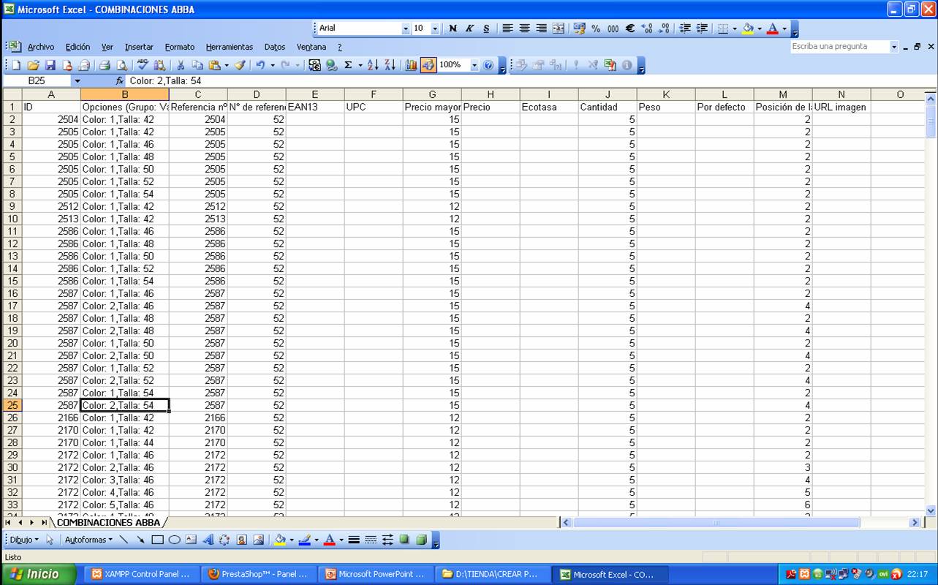Undo the last action
Screen dimensions: 938x585
pyautogui.click(x=260, y=65)
